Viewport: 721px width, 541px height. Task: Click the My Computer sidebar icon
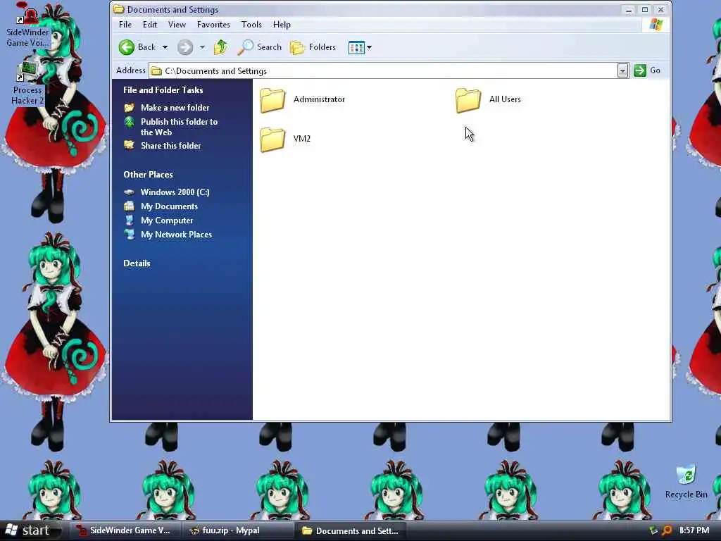[130, 220]
